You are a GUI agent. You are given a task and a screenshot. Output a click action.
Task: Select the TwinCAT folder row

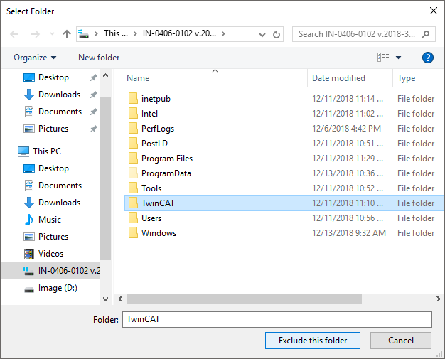pyautogui.click(x=284, y=203)
